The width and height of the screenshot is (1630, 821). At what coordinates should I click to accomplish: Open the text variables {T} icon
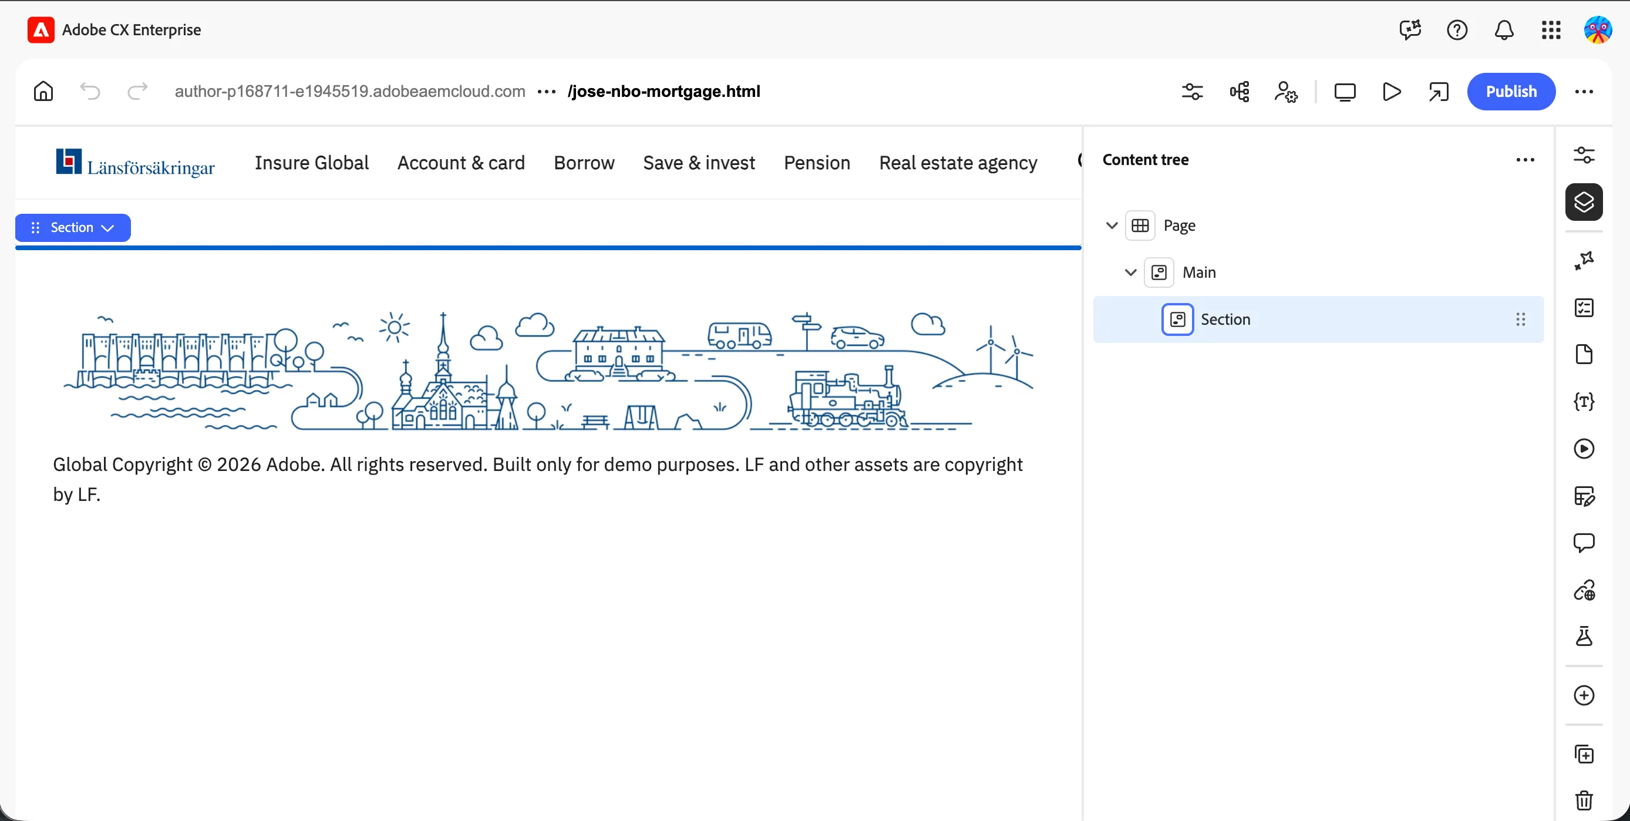[1584, 401]
